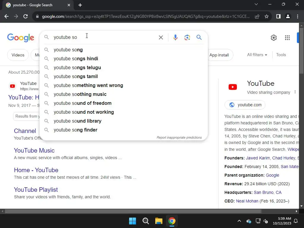Open the Chrome three-dot menu

coord(297,17)
